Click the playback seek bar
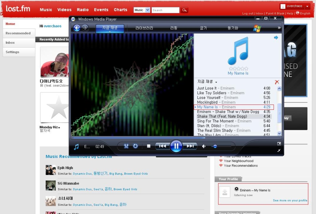316x214 pixels. pos(176,138)
